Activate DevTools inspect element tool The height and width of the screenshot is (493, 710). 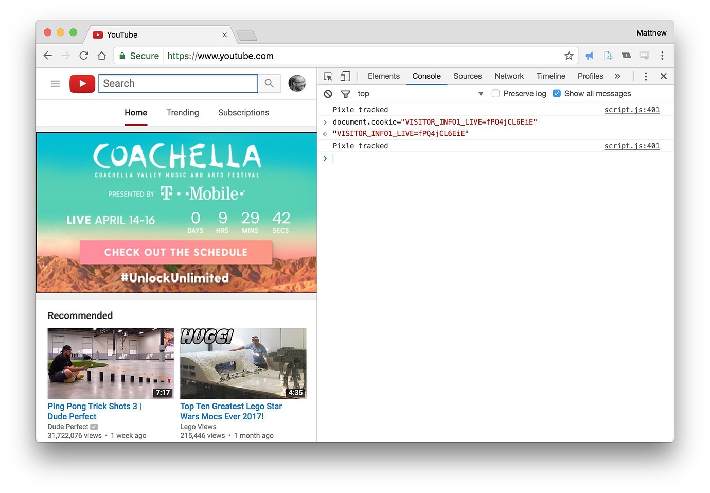point(328,76)
